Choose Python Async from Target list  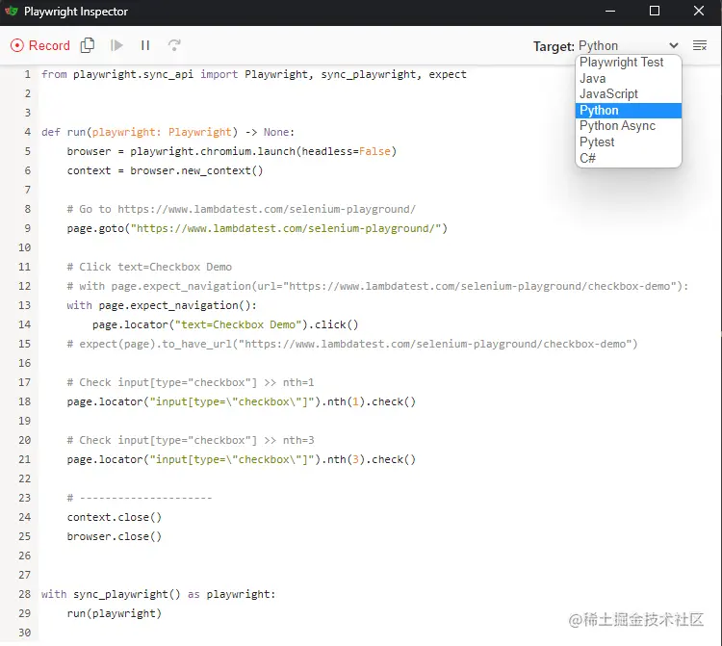tap(628, 126)
